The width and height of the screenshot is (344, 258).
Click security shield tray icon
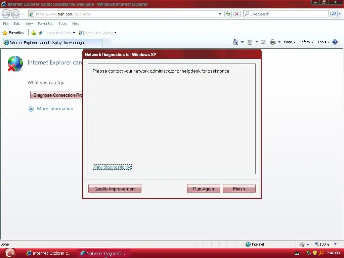(315, 253)
